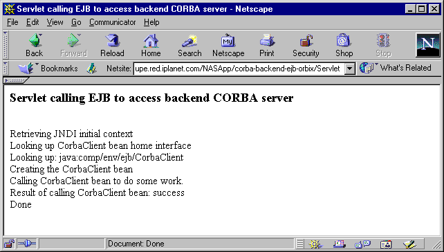Open Navigator from the component bar
Viewport: 444px width, 252px height.
(315, 244)
